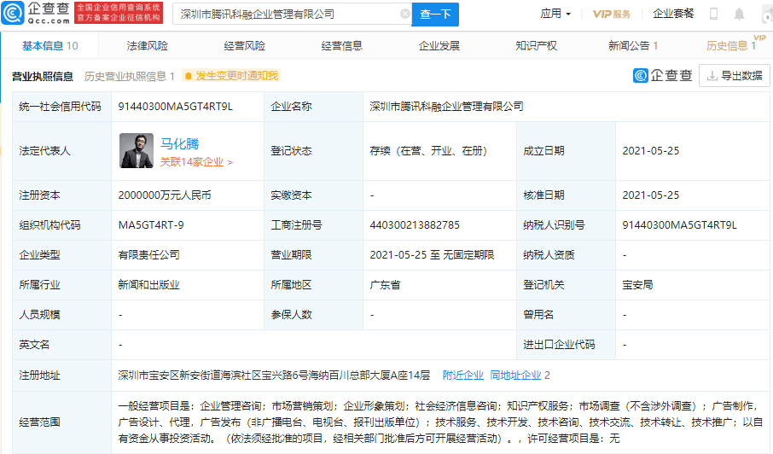Clear the search box with the X icon
The width and height of the screenshot is (773, 454).
[x=404, y=14]
